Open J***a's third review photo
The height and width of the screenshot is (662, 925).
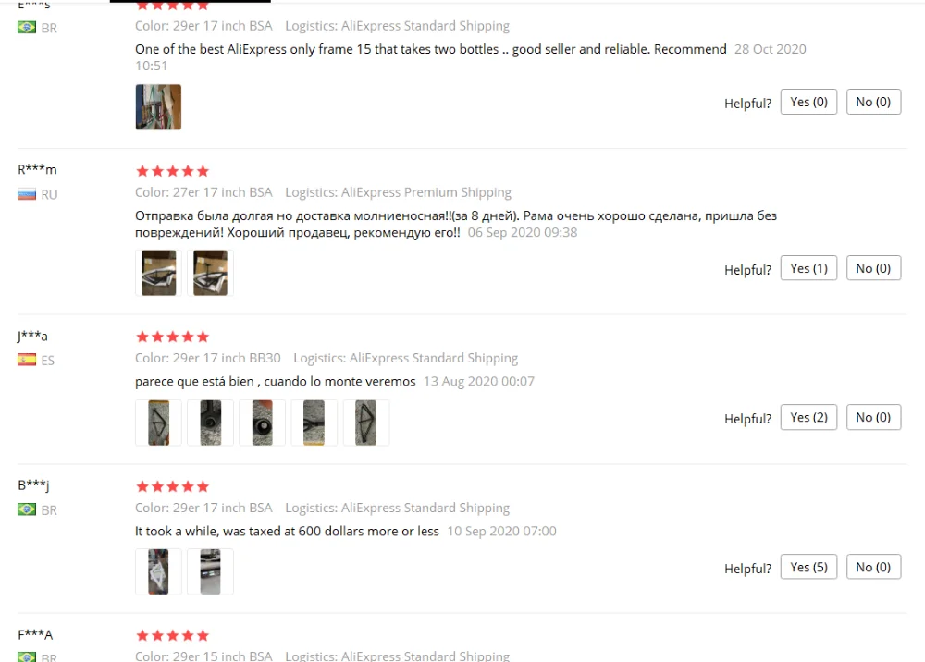[x=262, y=423]
